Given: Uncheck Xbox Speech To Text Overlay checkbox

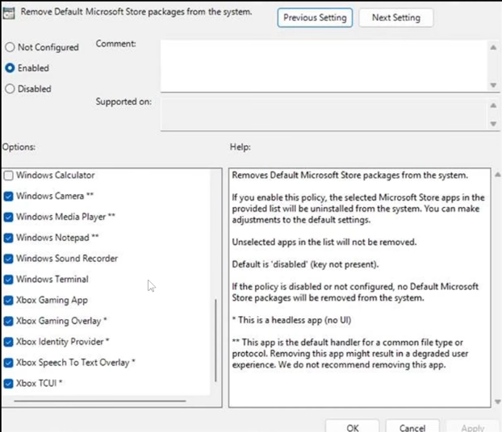Looking at the screenshot, I should click(9, 363).
